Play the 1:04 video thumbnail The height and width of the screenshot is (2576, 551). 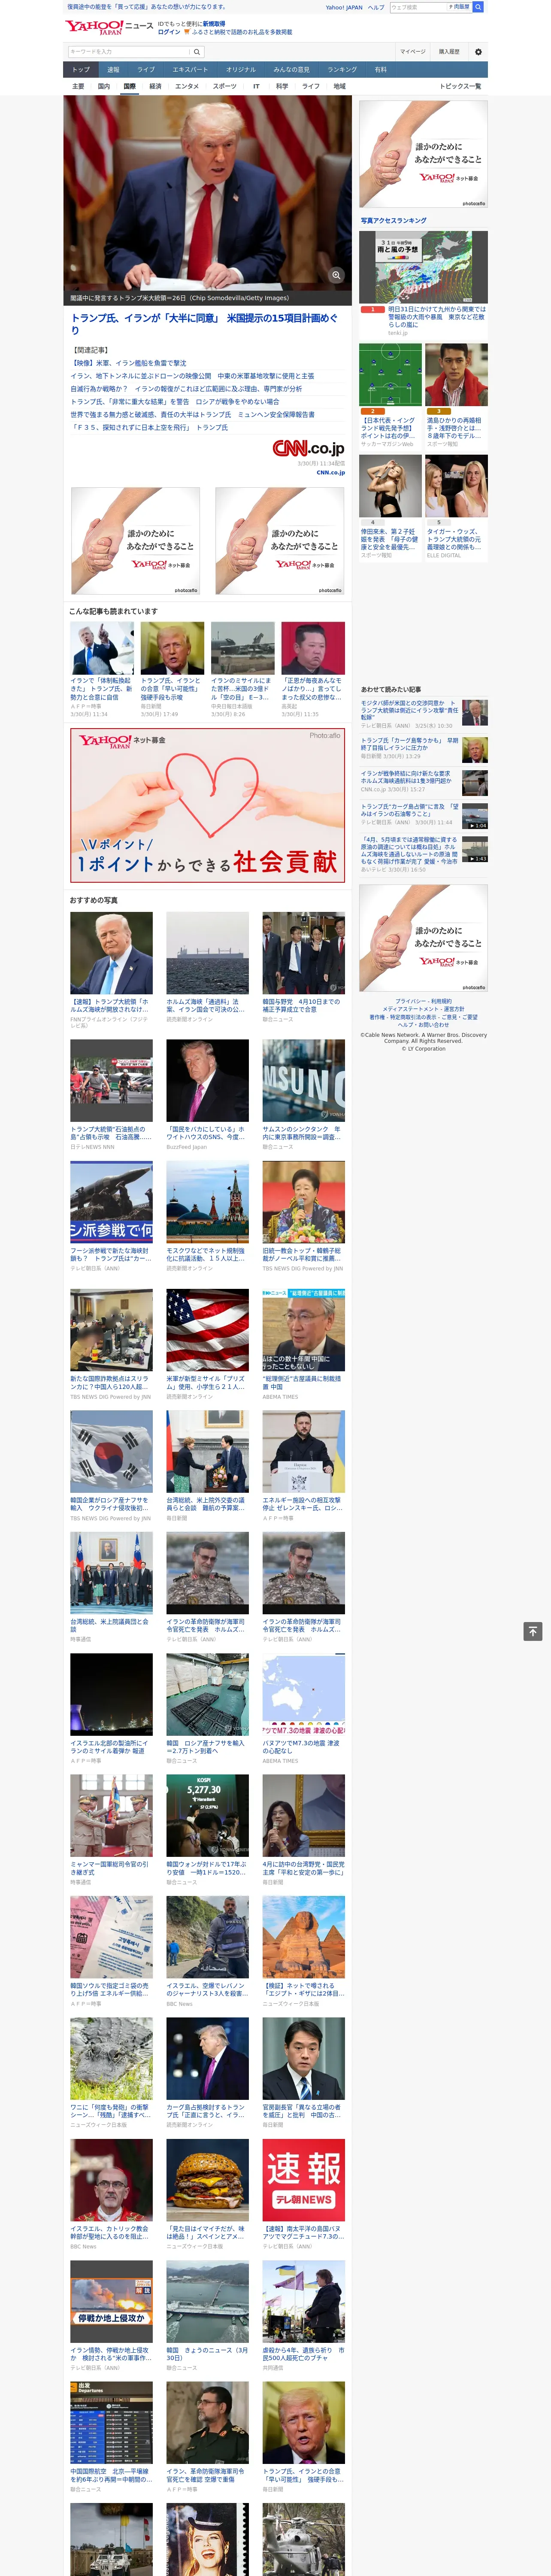(x=475, y=816)
